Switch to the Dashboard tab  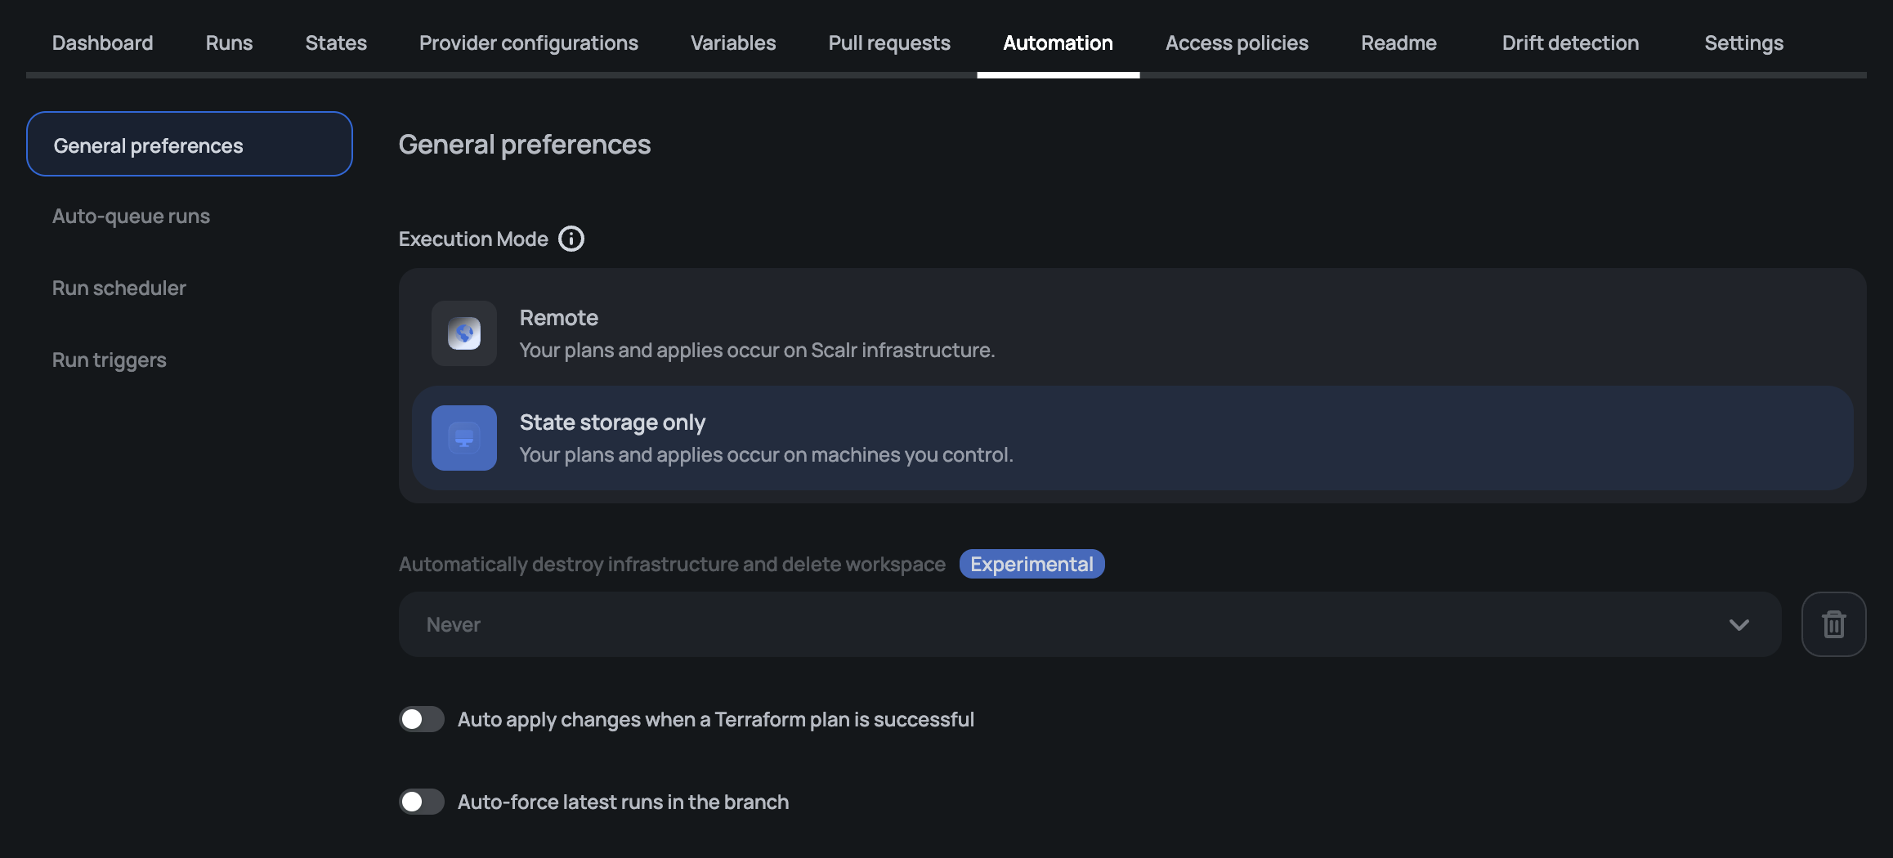102,42
